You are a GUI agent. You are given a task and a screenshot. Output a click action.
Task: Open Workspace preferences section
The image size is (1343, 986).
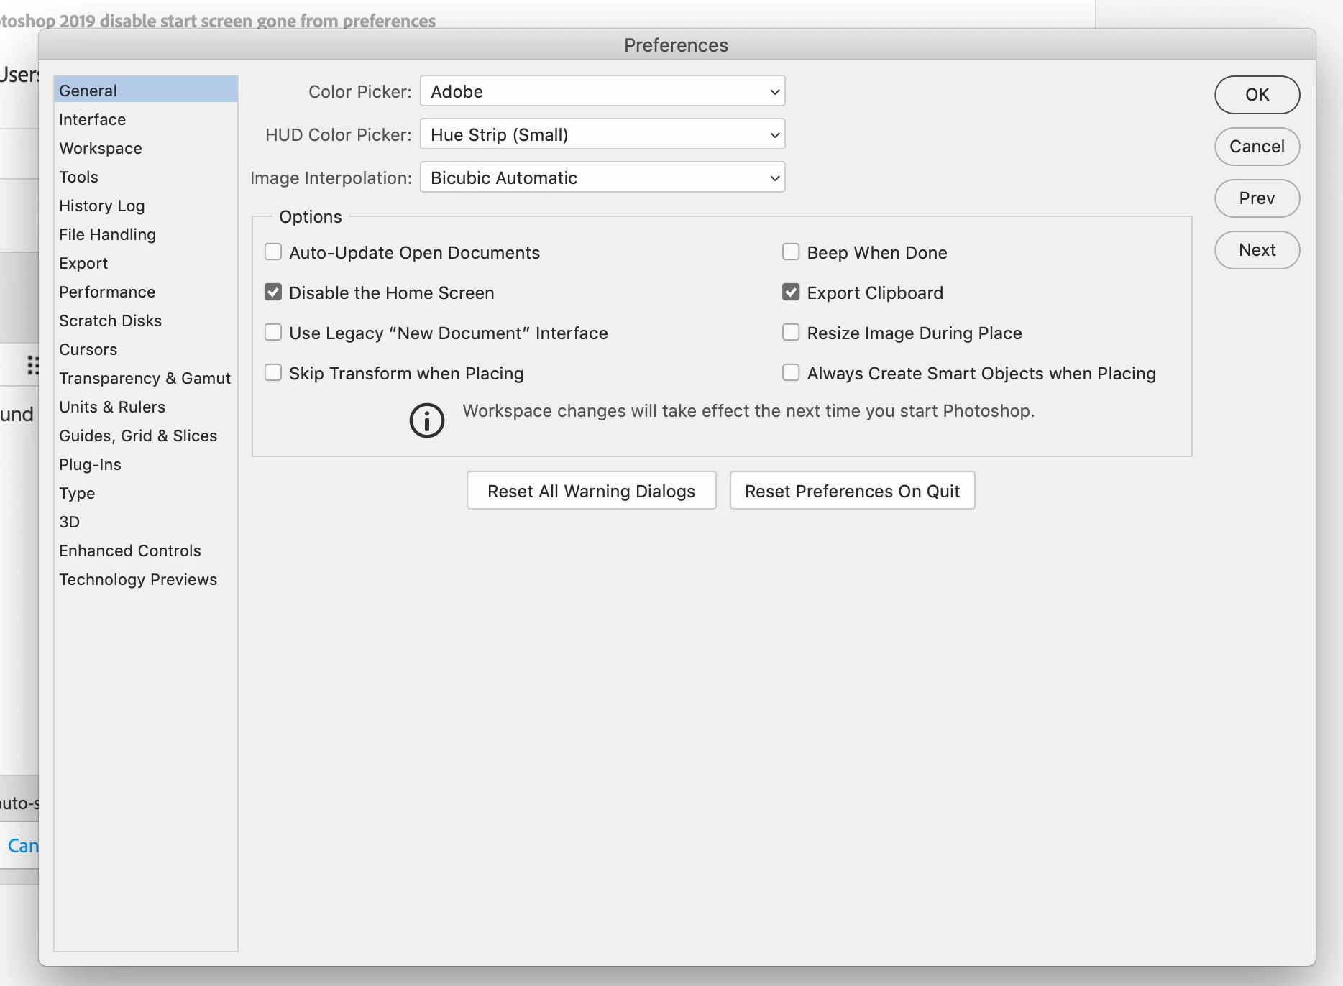146,148
